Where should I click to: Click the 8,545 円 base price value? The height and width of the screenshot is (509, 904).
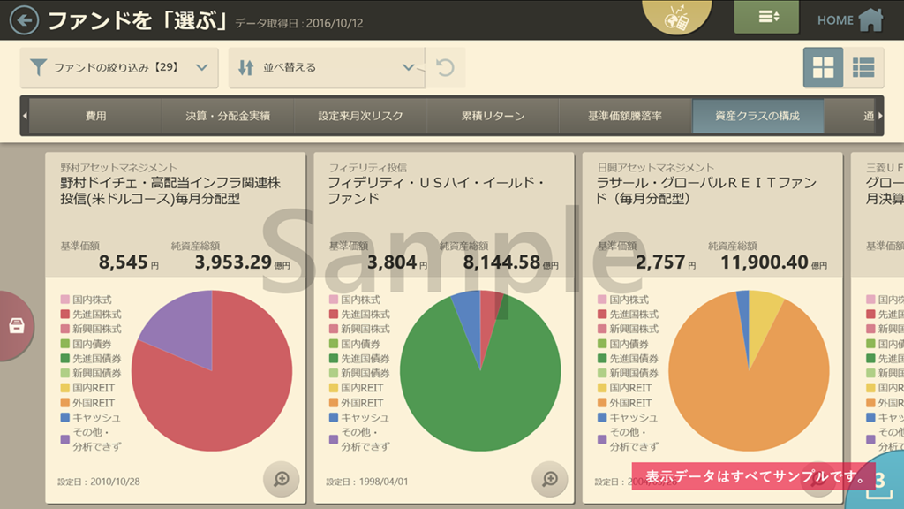129,262
